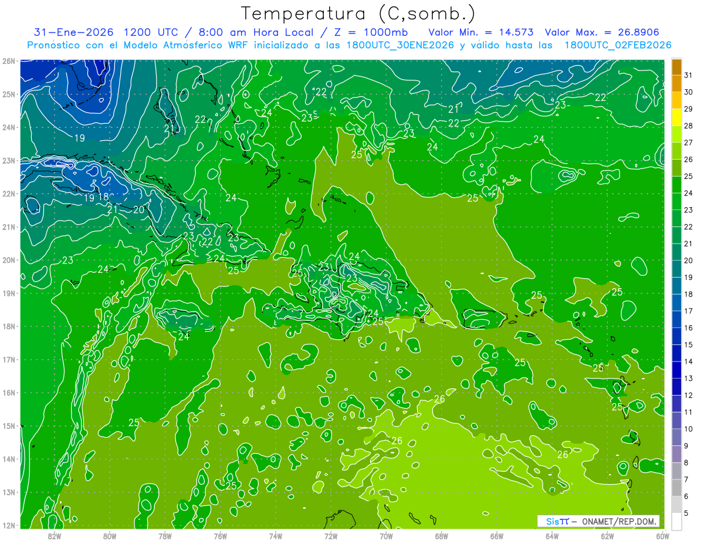Image resolution: width=704 pixels, height=544 pixels.
Task: Click color scale value 31
Action: pos(689,75)
